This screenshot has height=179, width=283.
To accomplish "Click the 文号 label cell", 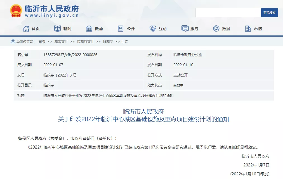I will (27, 75).
